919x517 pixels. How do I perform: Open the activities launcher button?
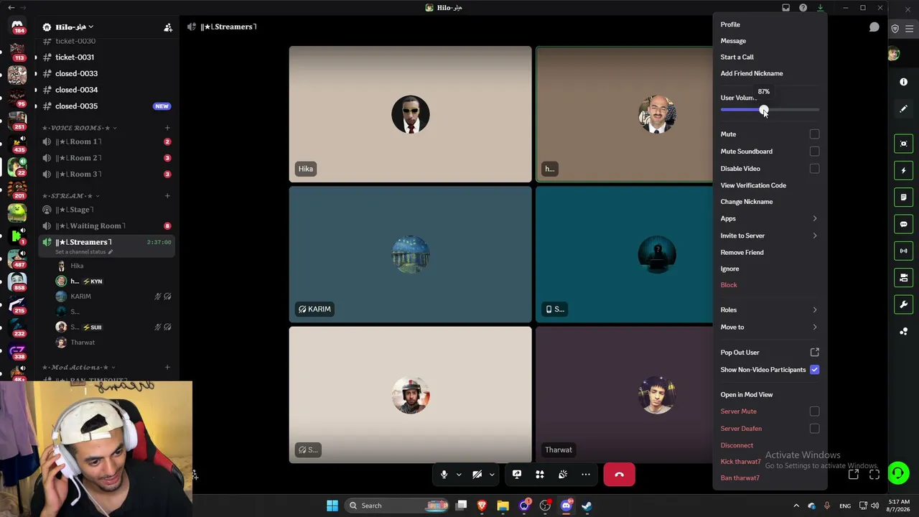tap(540, 475)
